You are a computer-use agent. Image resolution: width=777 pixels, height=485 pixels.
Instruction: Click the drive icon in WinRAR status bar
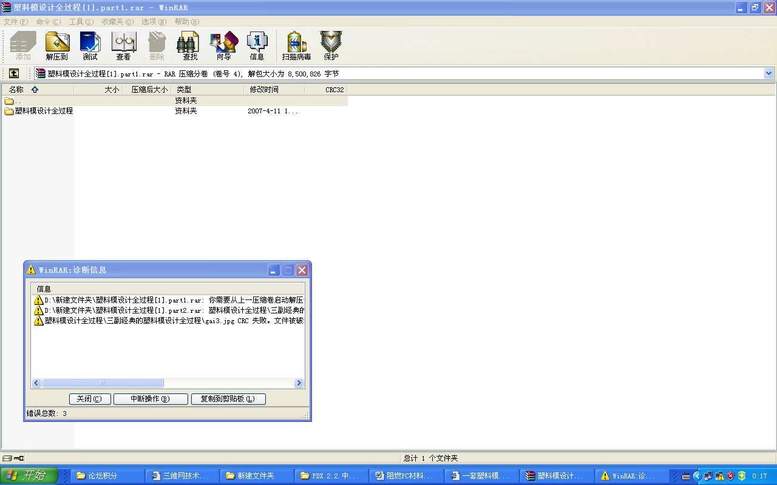(7, 458)
